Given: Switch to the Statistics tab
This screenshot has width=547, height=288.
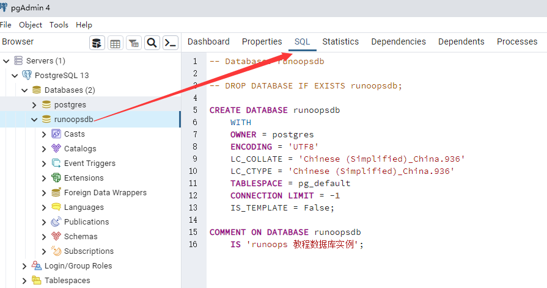Looking at the screenshot, I should 340,41.
